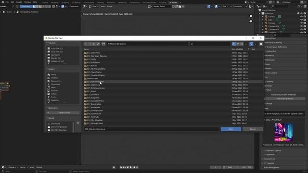The width and height of the screenshot is (308, 173).
Task: Toggle Cube visibility eye in outliner
Action: (301, 20)
